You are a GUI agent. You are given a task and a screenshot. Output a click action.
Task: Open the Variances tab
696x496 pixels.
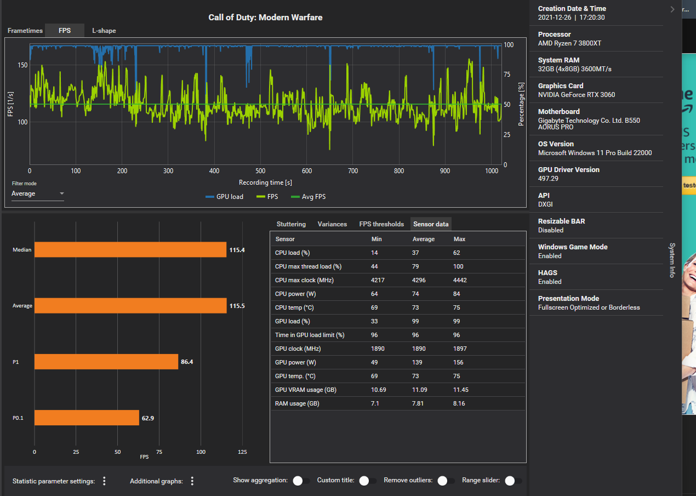(332, 224)
